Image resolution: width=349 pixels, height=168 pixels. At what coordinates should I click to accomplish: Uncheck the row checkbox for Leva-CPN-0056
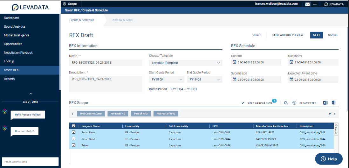click(74, 145)
